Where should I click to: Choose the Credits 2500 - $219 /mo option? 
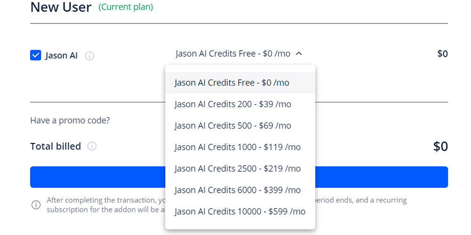(x=237, y=169)
